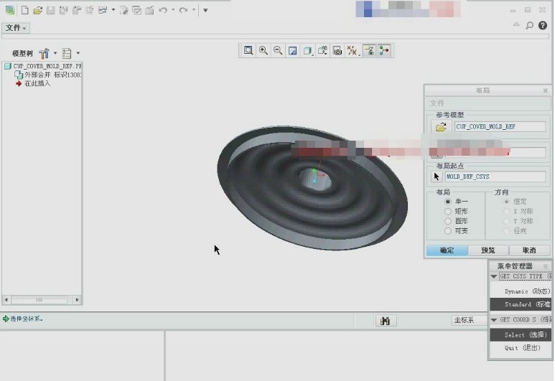The width and height of the screenshot is (555, 381).
Task: Click the redo arrow icon
Action: point(183,10)
